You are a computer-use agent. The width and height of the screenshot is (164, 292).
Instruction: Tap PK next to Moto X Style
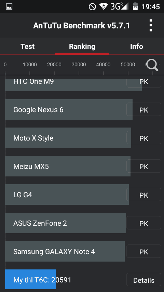click(x=144, y=138)
